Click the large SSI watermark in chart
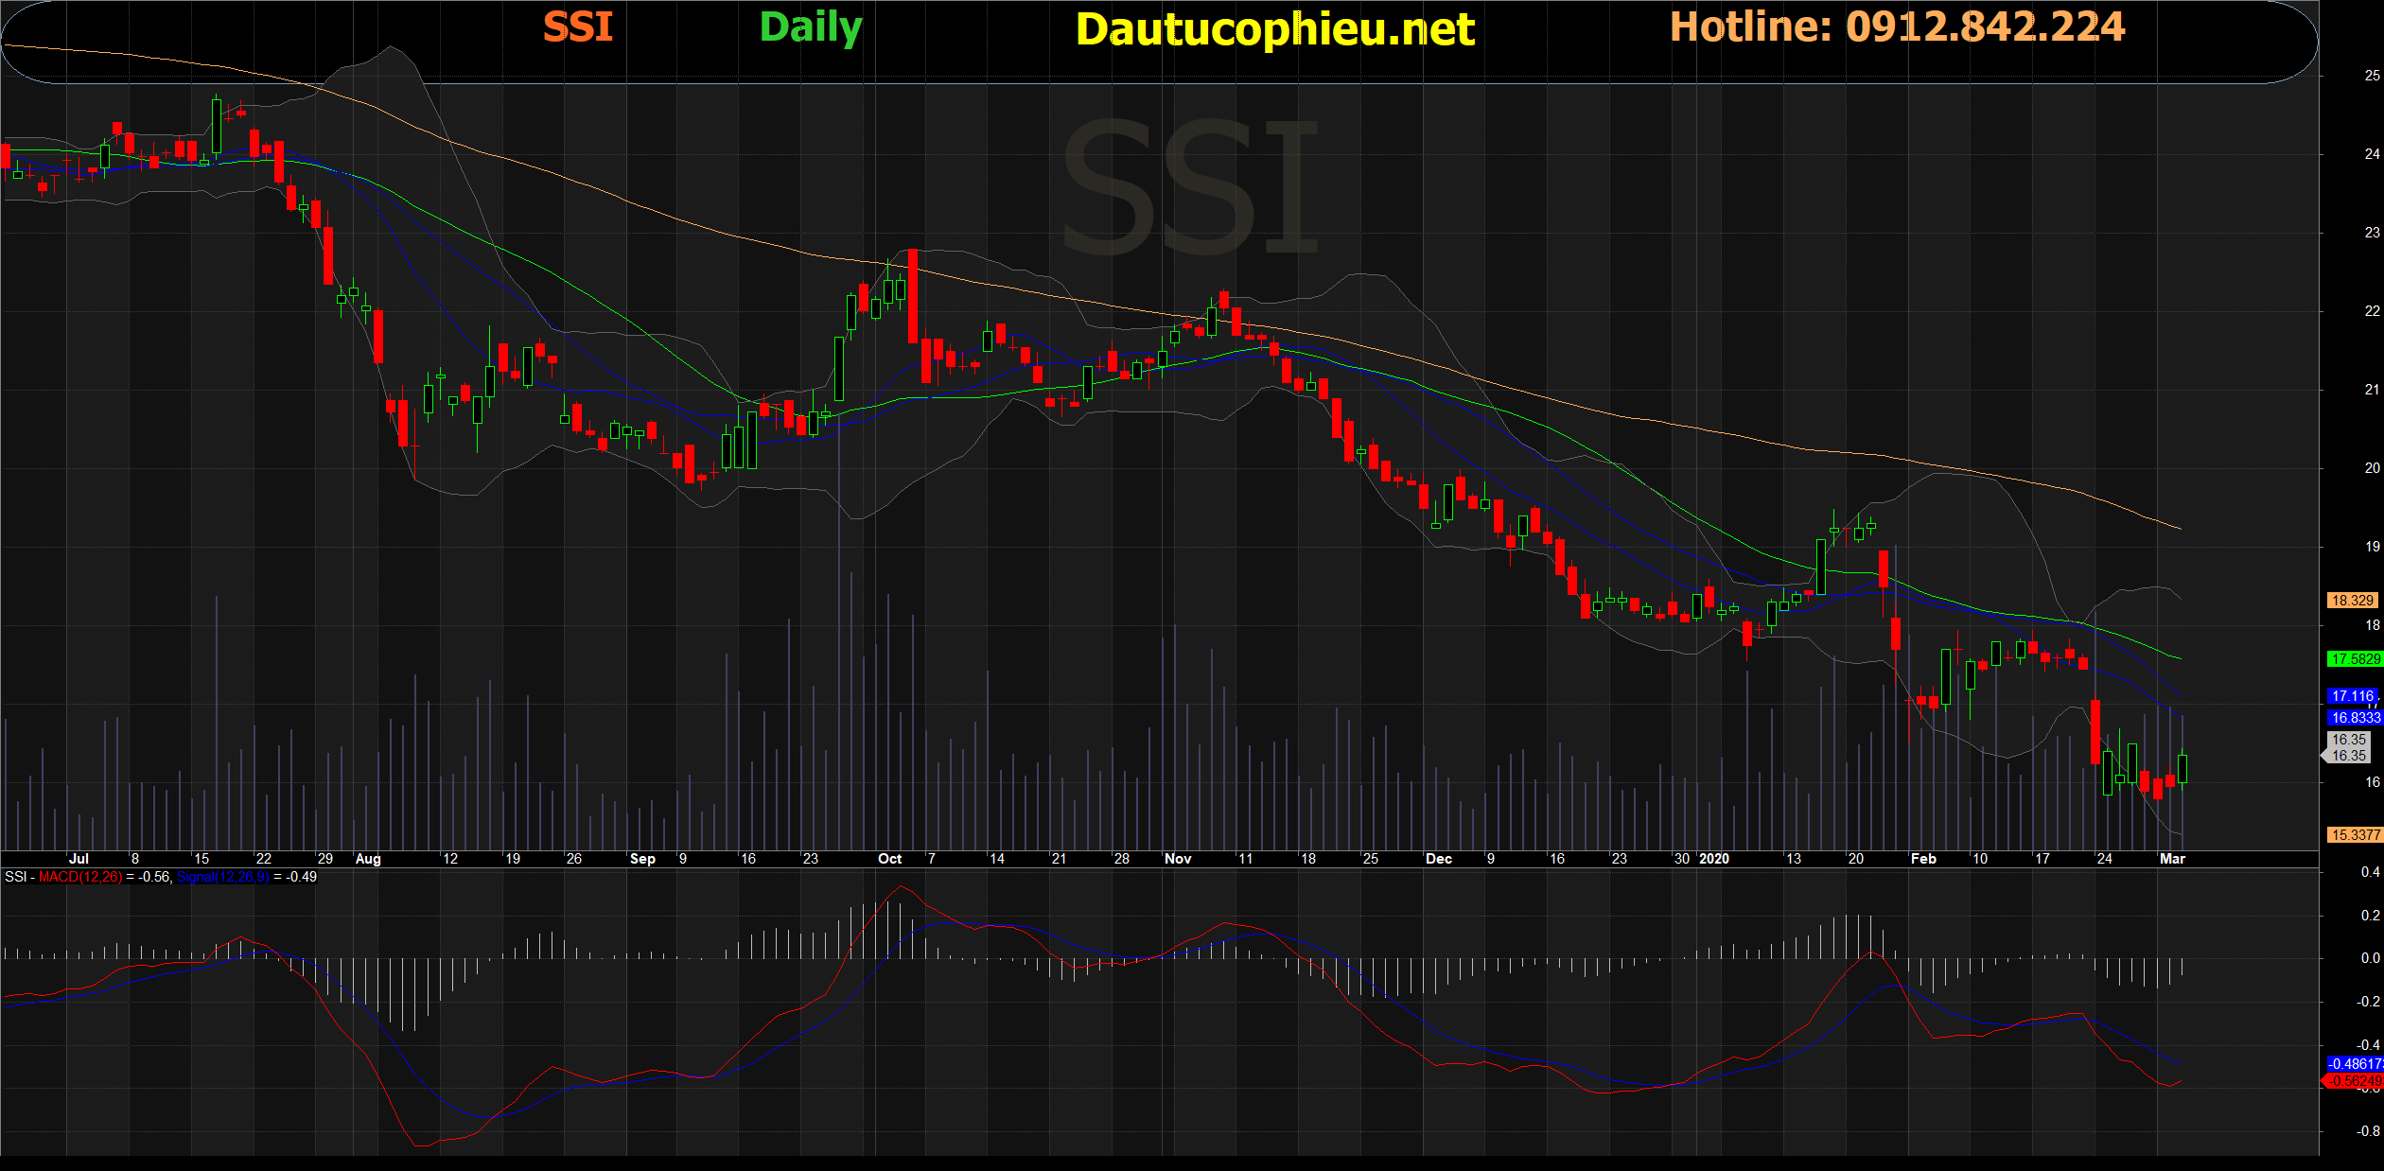The width and height of the screenshot is (2384, 1171). [x=1190, y=187]
